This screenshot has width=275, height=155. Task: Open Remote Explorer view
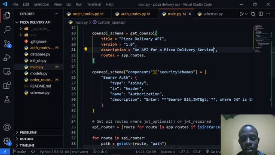(x=7, y=71)
